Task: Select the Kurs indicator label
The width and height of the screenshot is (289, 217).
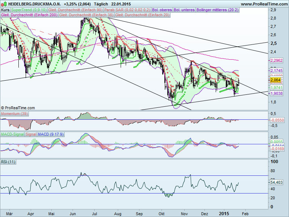Action: tap(5, 10)
